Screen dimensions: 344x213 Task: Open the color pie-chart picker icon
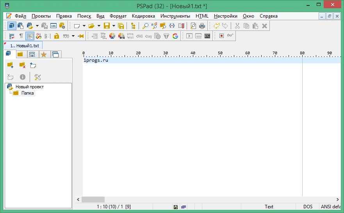pos(112,36)
